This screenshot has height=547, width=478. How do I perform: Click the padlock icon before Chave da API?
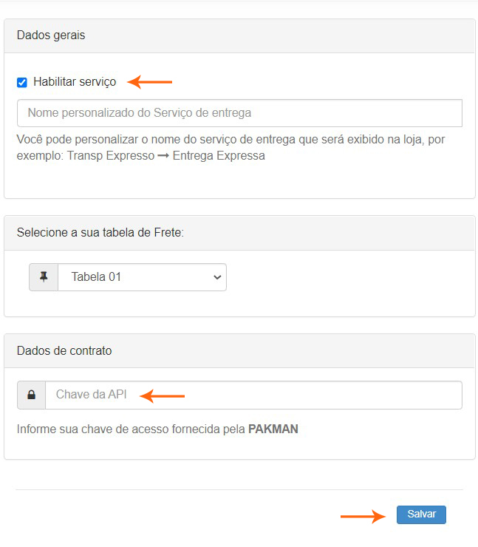click(x=32, y=395)
